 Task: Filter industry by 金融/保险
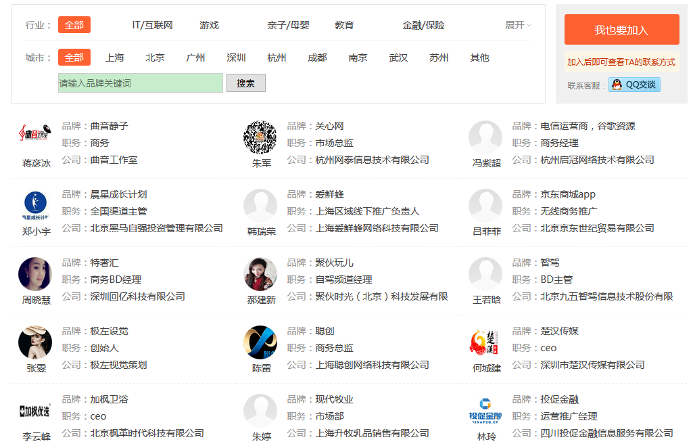[x=423, y=25]
